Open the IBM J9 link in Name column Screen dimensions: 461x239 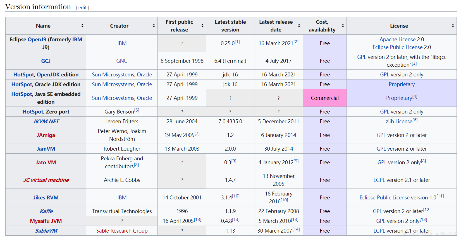click(x=77, y=39)
